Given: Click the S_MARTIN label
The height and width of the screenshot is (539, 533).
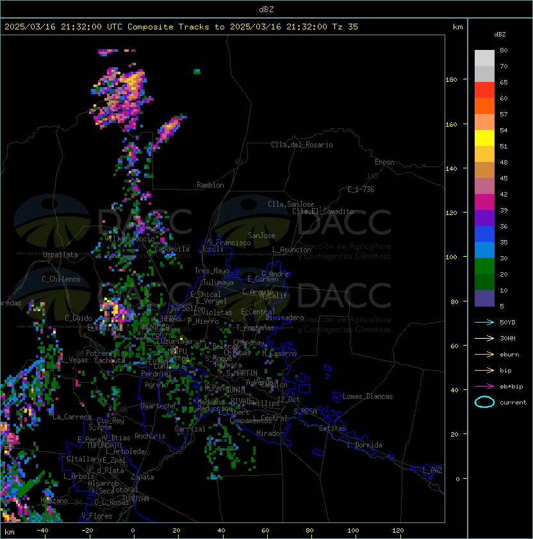Looking at the screenshot, I should tap(242, 373).
